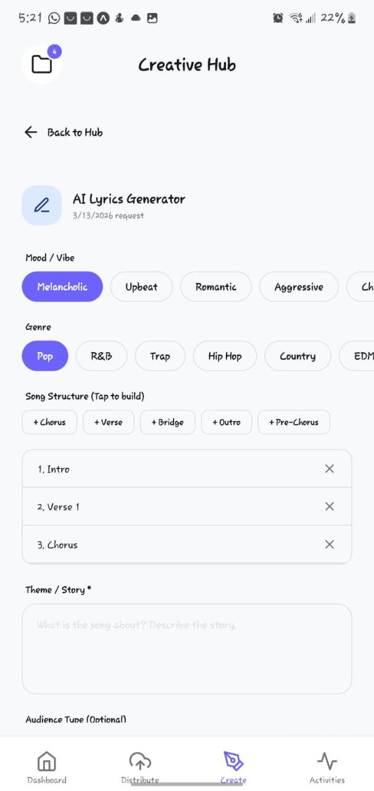
Task: Switch genre to R&B
Action: pos(101,356)
